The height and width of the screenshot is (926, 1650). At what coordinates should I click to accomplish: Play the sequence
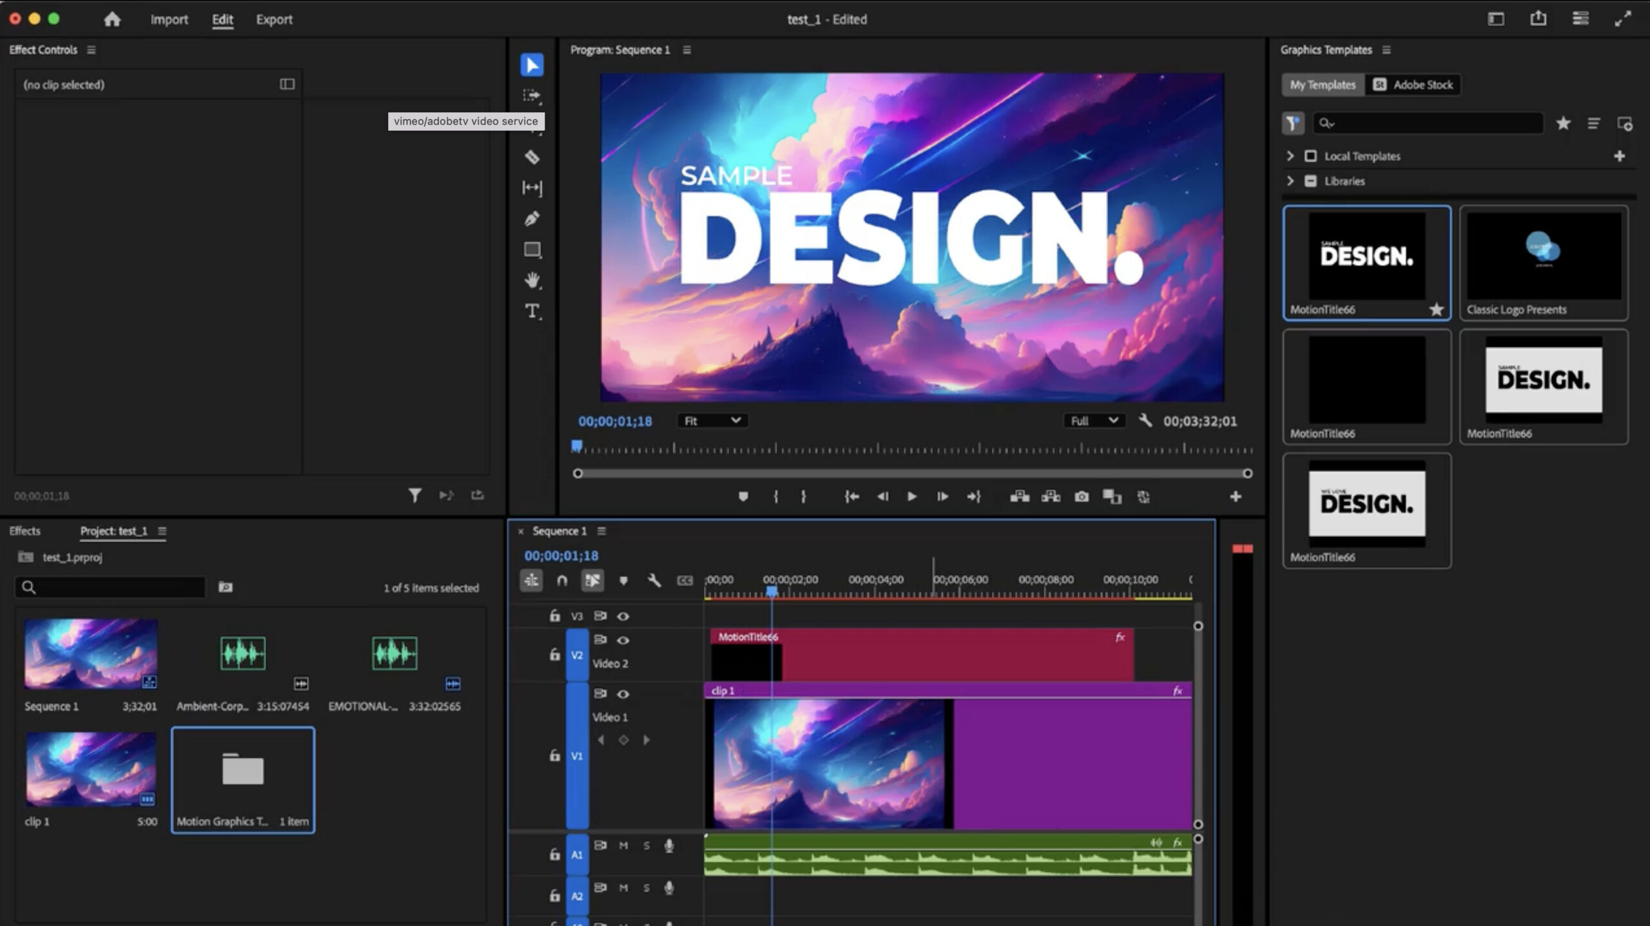click(911, 496)
